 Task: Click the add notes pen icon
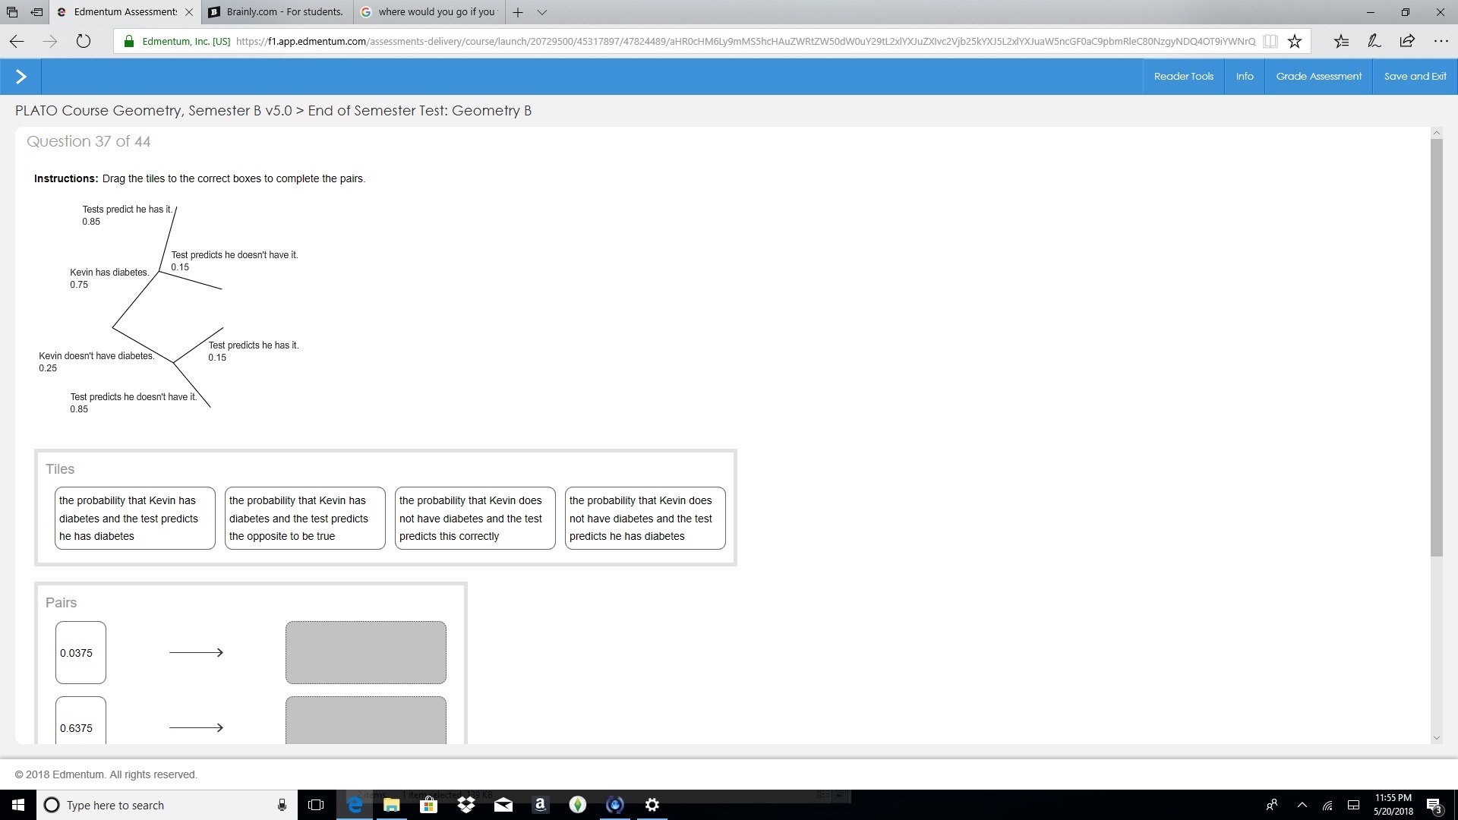[1374, 42]
